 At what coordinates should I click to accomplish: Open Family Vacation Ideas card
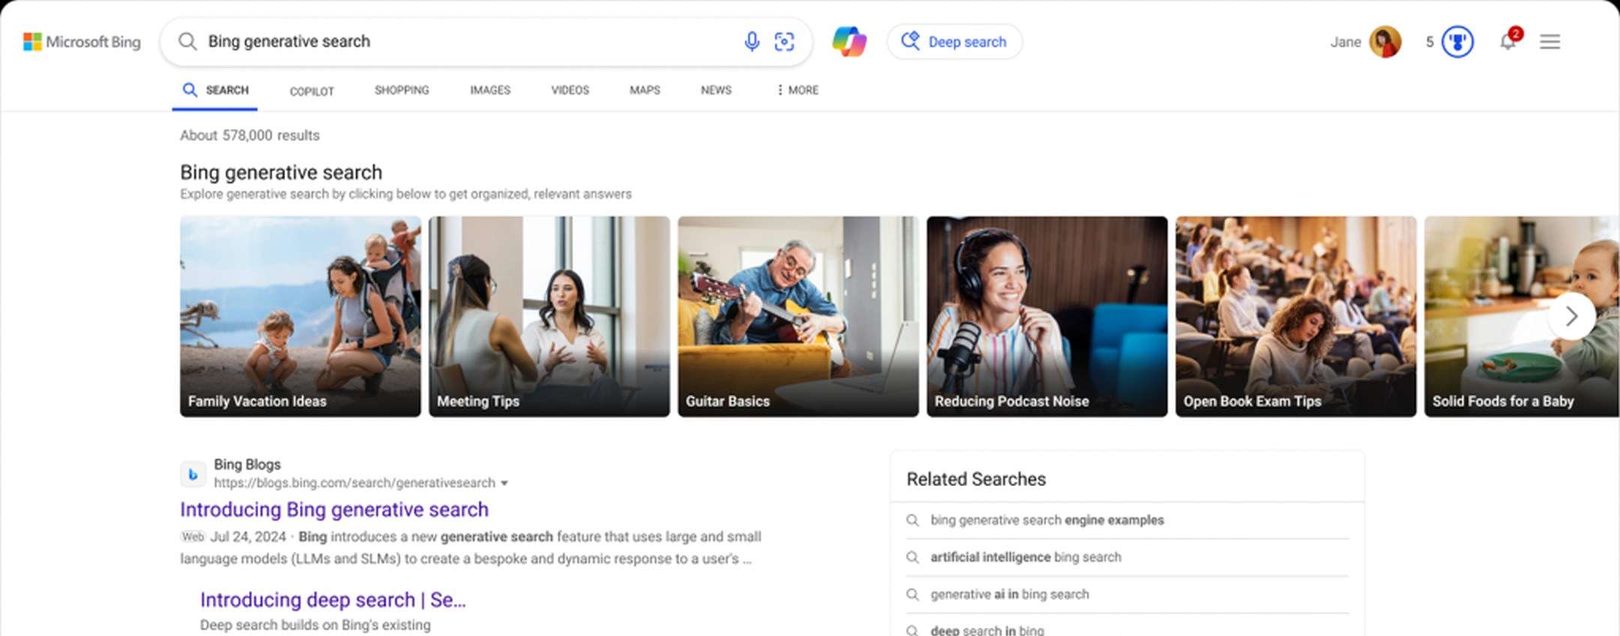pos(300,316)
